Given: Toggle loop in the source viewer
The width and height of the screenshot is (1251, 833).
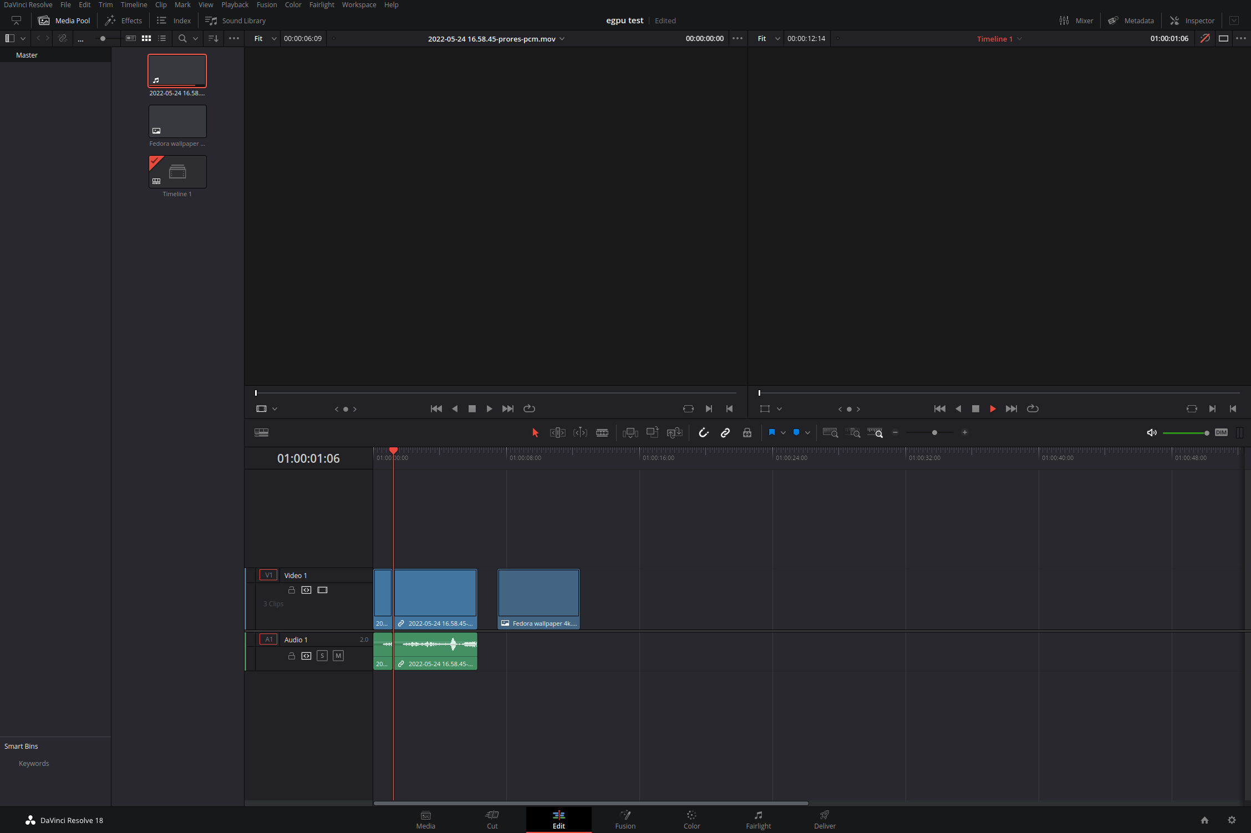Looking at the screenshot, I should tap(529, 409).
